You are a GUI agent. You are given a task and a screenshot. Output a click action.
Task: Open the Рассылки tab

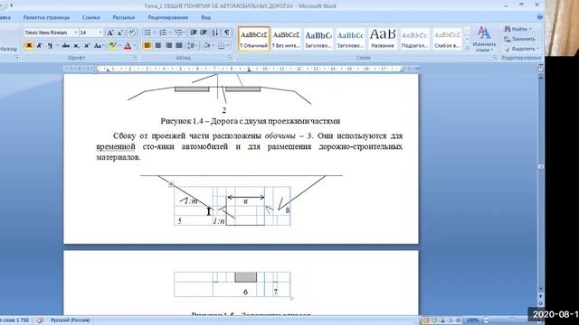(x=124, y=17)
